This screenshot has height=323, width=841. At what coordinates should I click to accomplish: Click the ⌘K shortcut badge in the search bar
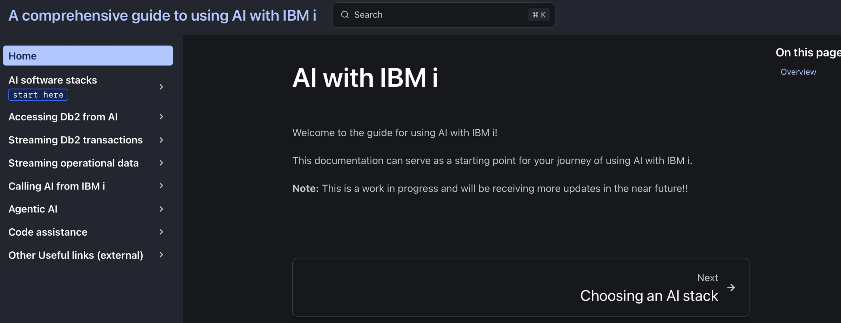539,15
